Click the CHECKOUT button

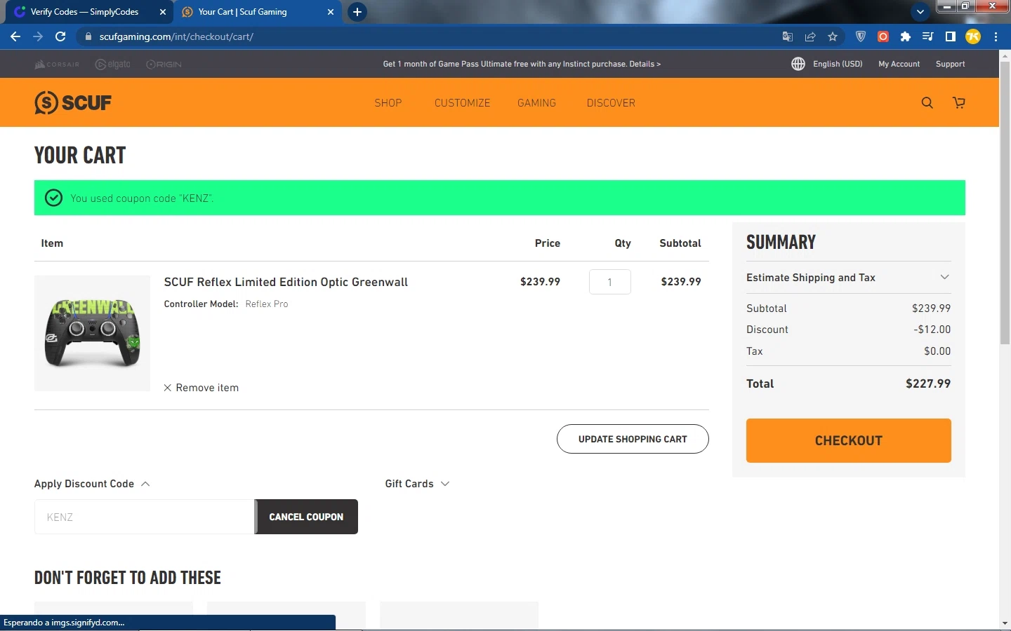(848, 440)
